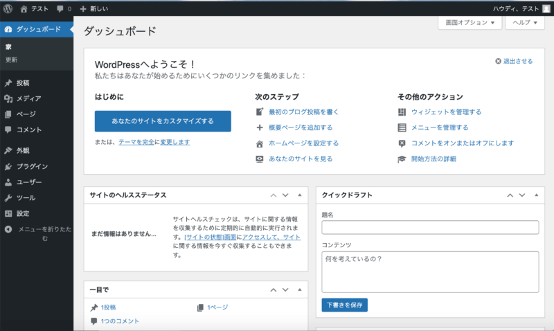
Task: Select the 投稿 pin icon in sidebar
Action: (8, 83)
